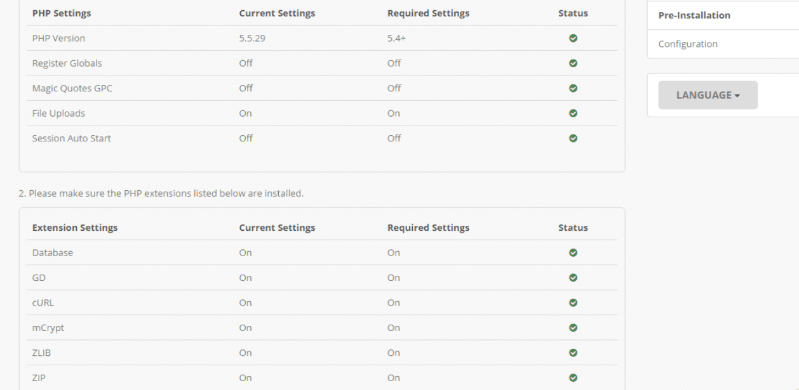This screenshot has width=799, height=390.
Task: Click mCrypt current setting On
Action: pos(245,328)
